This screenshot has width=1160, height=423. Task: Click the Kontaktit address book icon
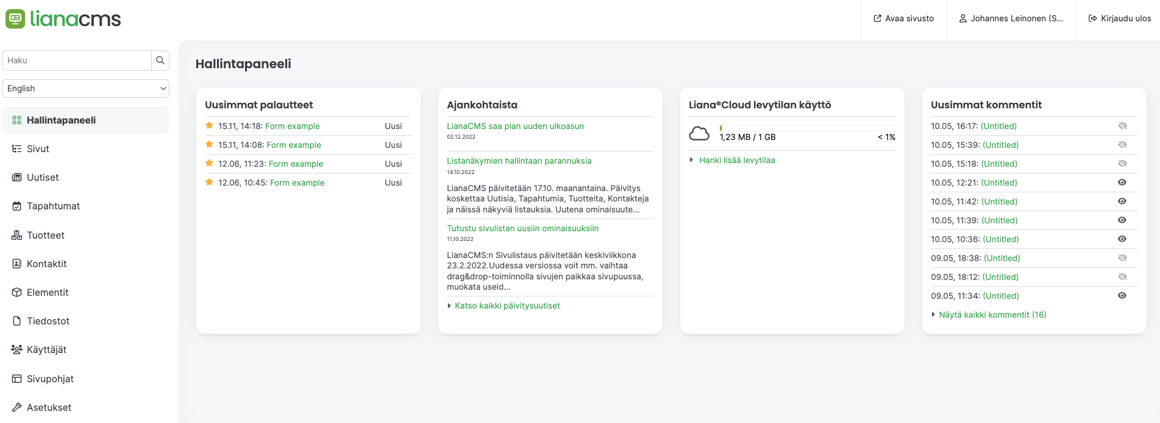17,264
